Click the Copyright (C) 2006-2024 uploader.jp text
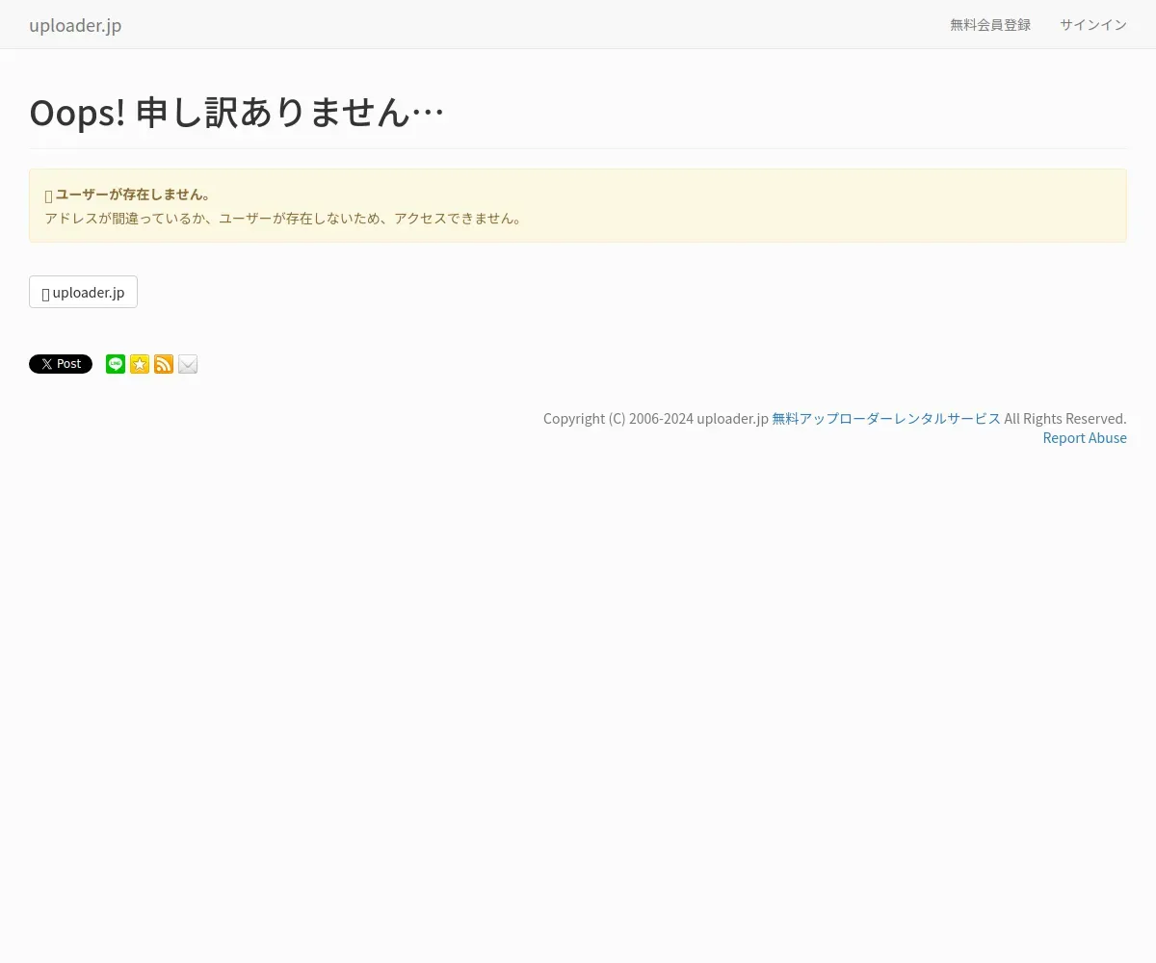This screenshot has height=963, width=1156. (656, 419)
